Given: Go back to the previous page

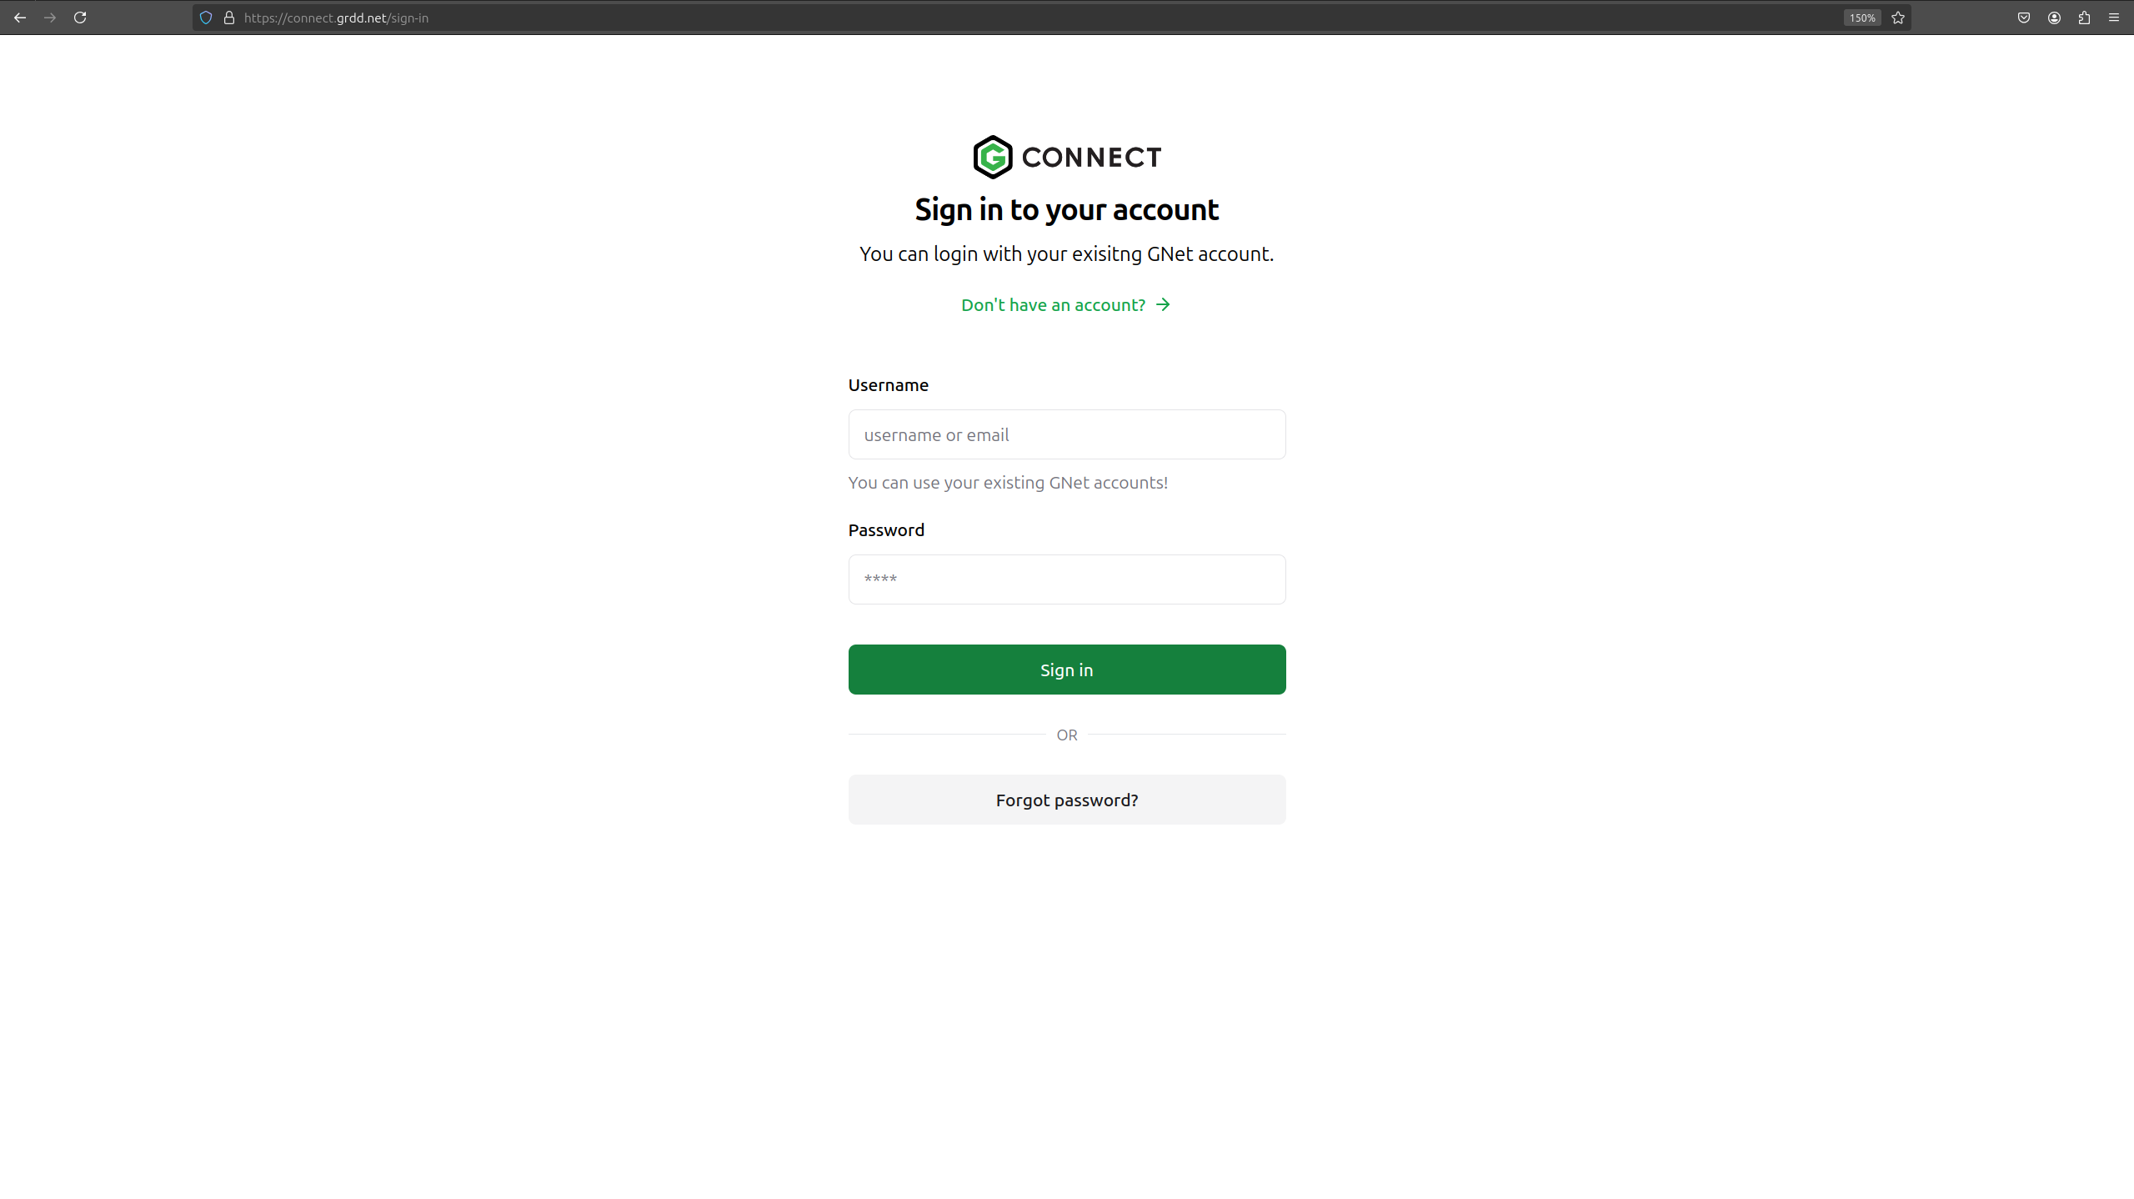Looking at the screenshot, I should (20, 18).
